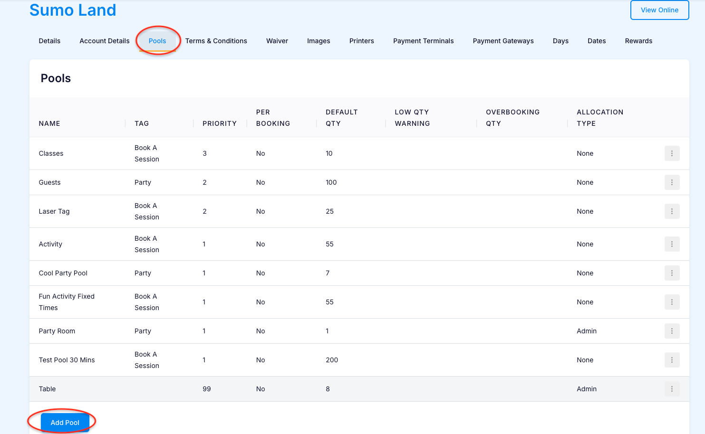The width and height of the screenshot is (705, 434).
Task: Open the Payment Gateways tab
Action: (503, 41)
